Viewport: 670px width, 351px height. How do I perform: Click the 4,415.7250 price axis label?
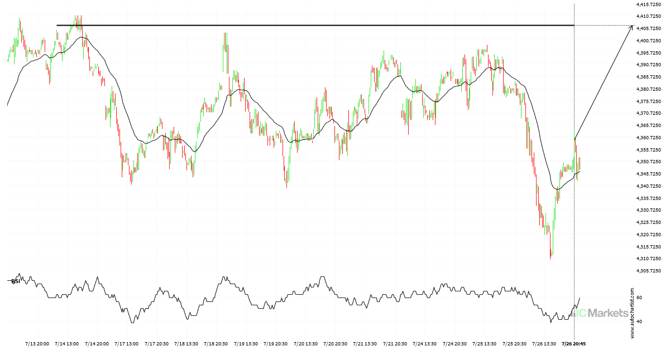(649, 4)
